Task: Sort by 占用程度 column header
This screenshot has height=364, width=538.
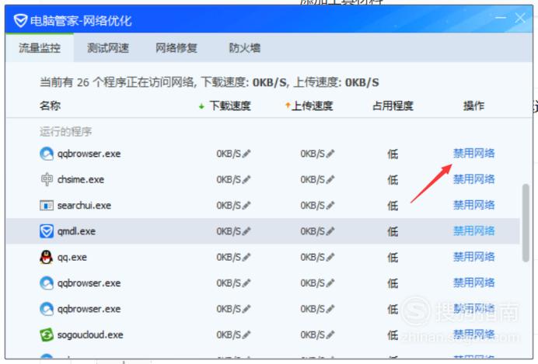Action: pyautogui.click(x=393, y=106)
